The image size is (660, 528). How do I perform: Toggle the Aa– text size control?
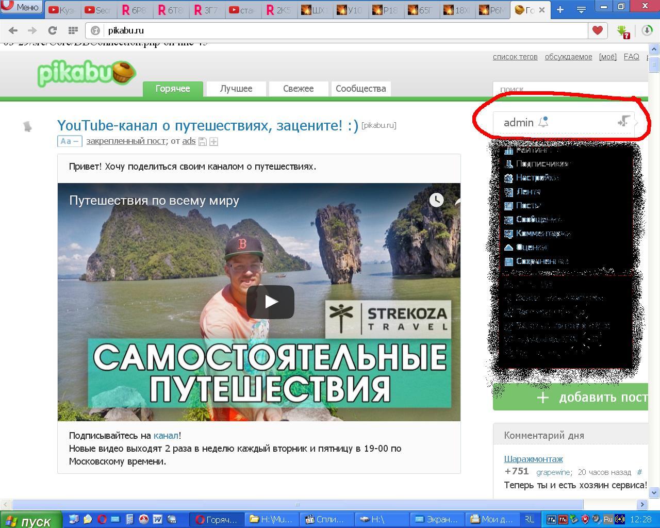point(70,141)
